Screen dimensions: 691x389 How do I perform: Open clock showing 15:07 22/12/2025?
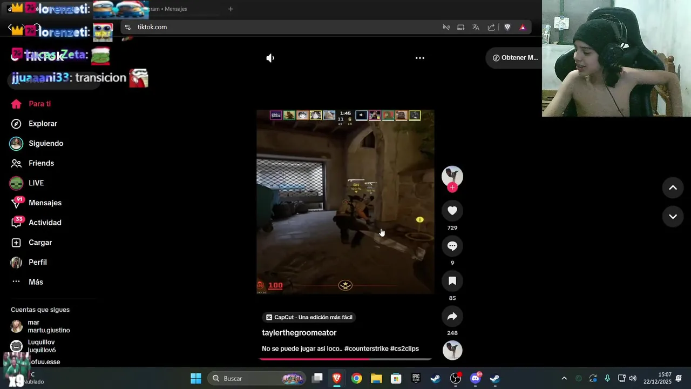click(657, 378)
